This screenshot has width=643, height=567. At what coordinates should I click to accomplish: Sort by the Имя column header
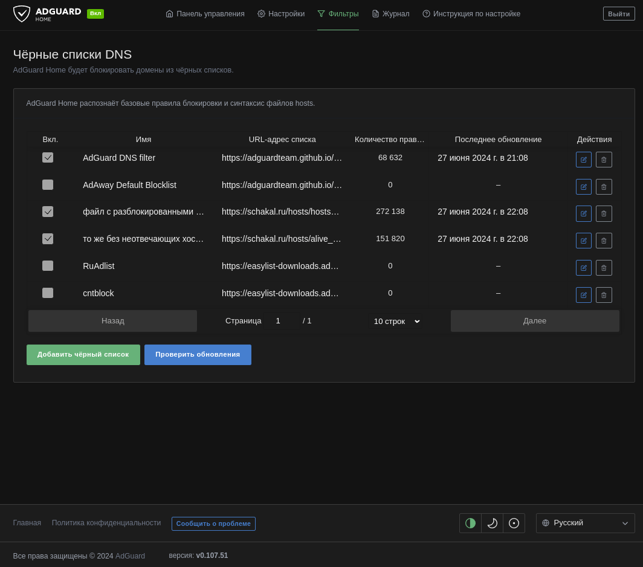pos(144,140)
